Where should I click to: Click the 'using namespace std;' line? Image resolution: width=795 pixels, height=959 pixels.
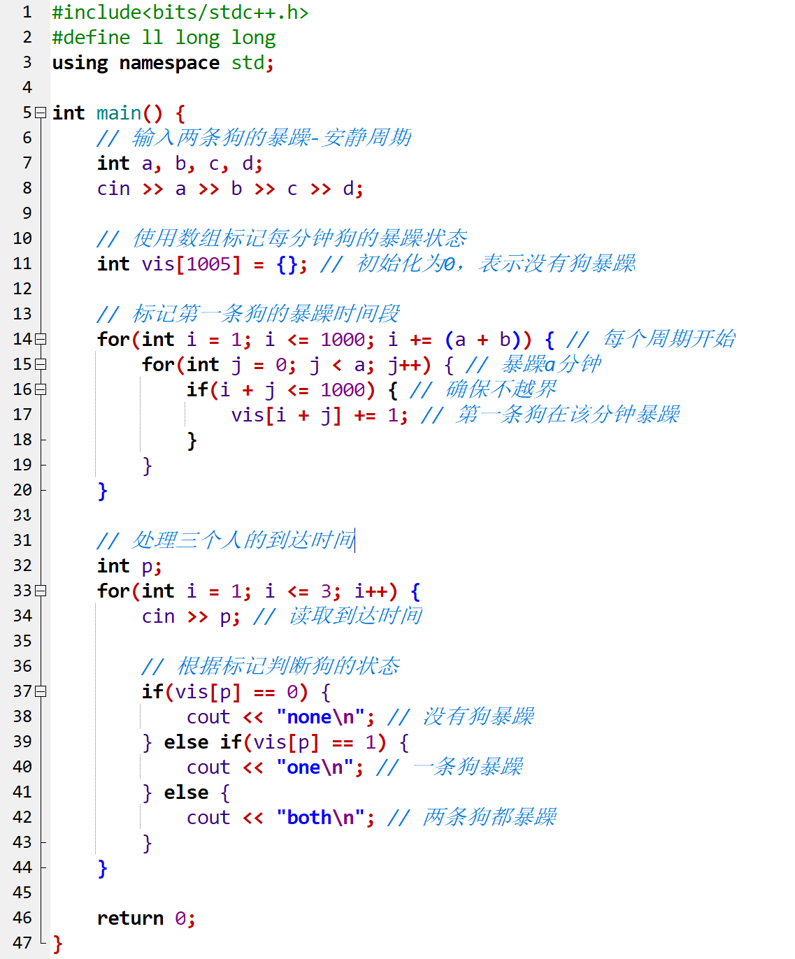click(x=163, y=63)
